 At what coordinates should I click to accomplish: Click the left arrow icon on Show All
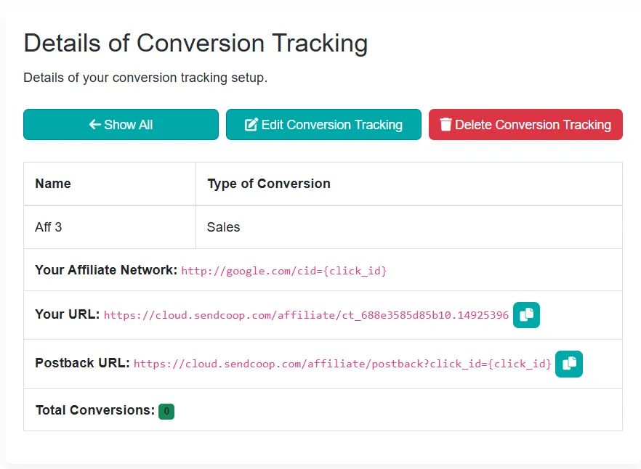pyautogui.click(x=94, y=125)
